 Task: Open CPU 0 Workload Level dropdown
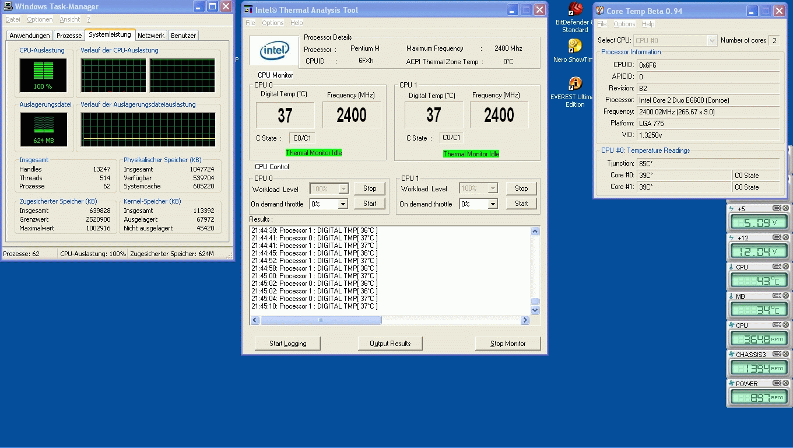click(343, 189)
